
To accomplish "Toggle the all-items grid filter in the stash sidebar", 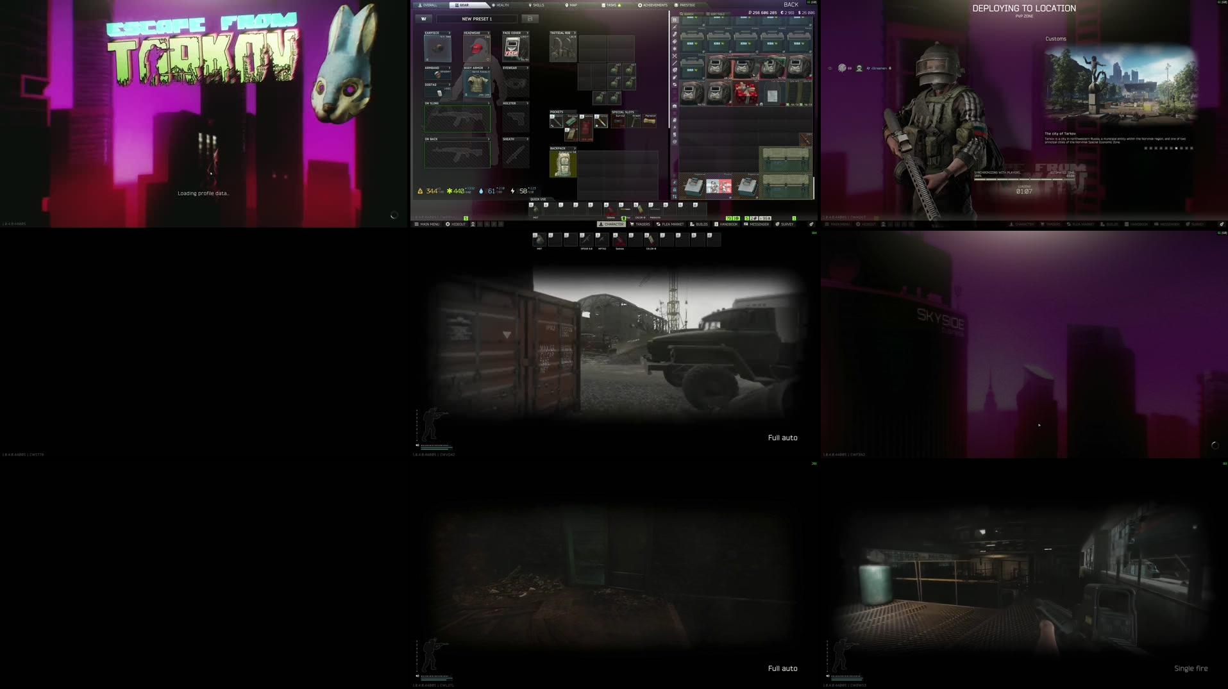I will (x=675, y=20).
